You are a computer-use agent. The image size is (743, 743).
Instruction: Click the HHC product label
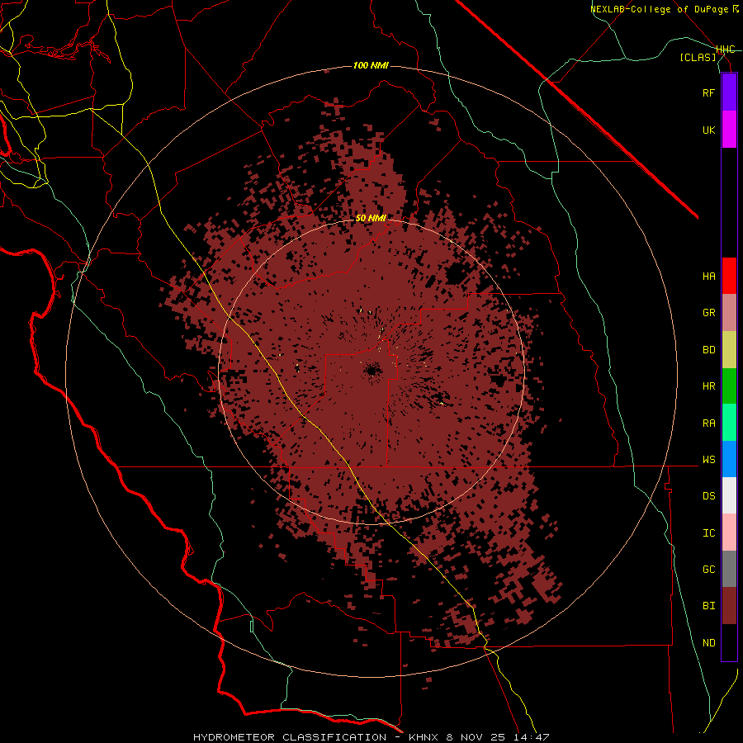pyautogui.click(x=725, y=50)
